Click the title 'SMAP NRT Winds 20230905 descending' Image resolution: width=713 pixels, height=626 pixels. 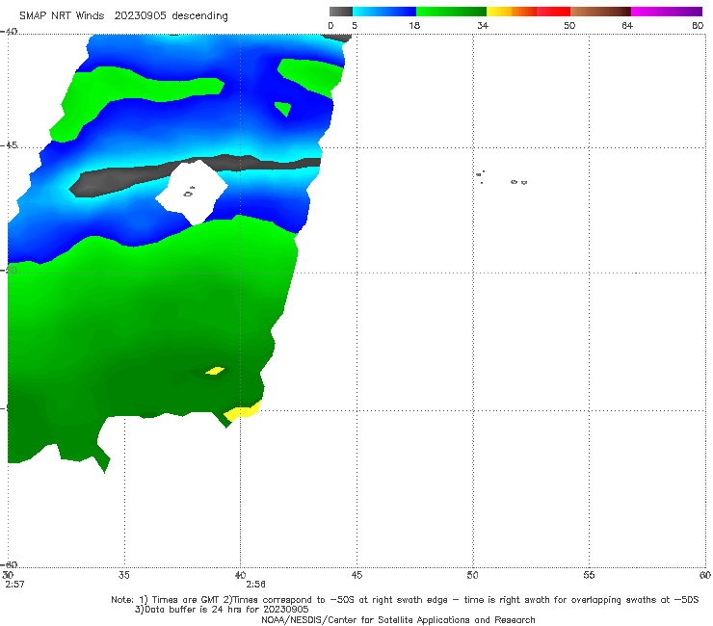click(x=123, y=15)
